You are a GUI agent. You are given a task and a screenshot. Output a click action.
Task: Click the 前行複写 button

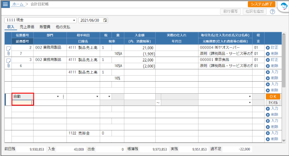coord(230,12)
